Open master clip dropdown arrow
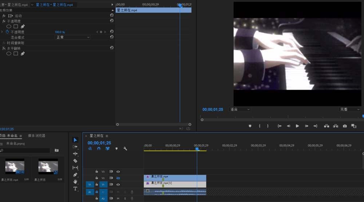Viewport: 364px width, 202px height. tap(32, 5)
